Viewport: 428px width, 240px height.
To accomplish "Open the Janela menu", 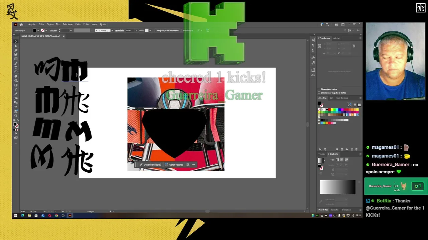I will coord(94,24).
